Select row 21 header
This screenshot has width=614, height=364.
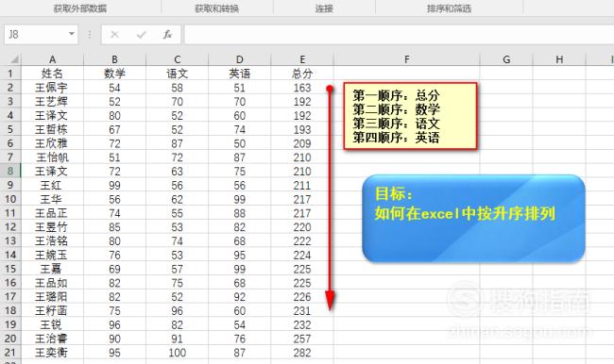coord(10,353)
